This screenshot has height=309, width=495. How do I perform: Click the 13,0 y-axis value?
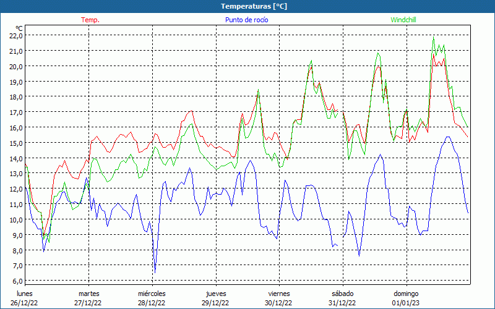17,174
